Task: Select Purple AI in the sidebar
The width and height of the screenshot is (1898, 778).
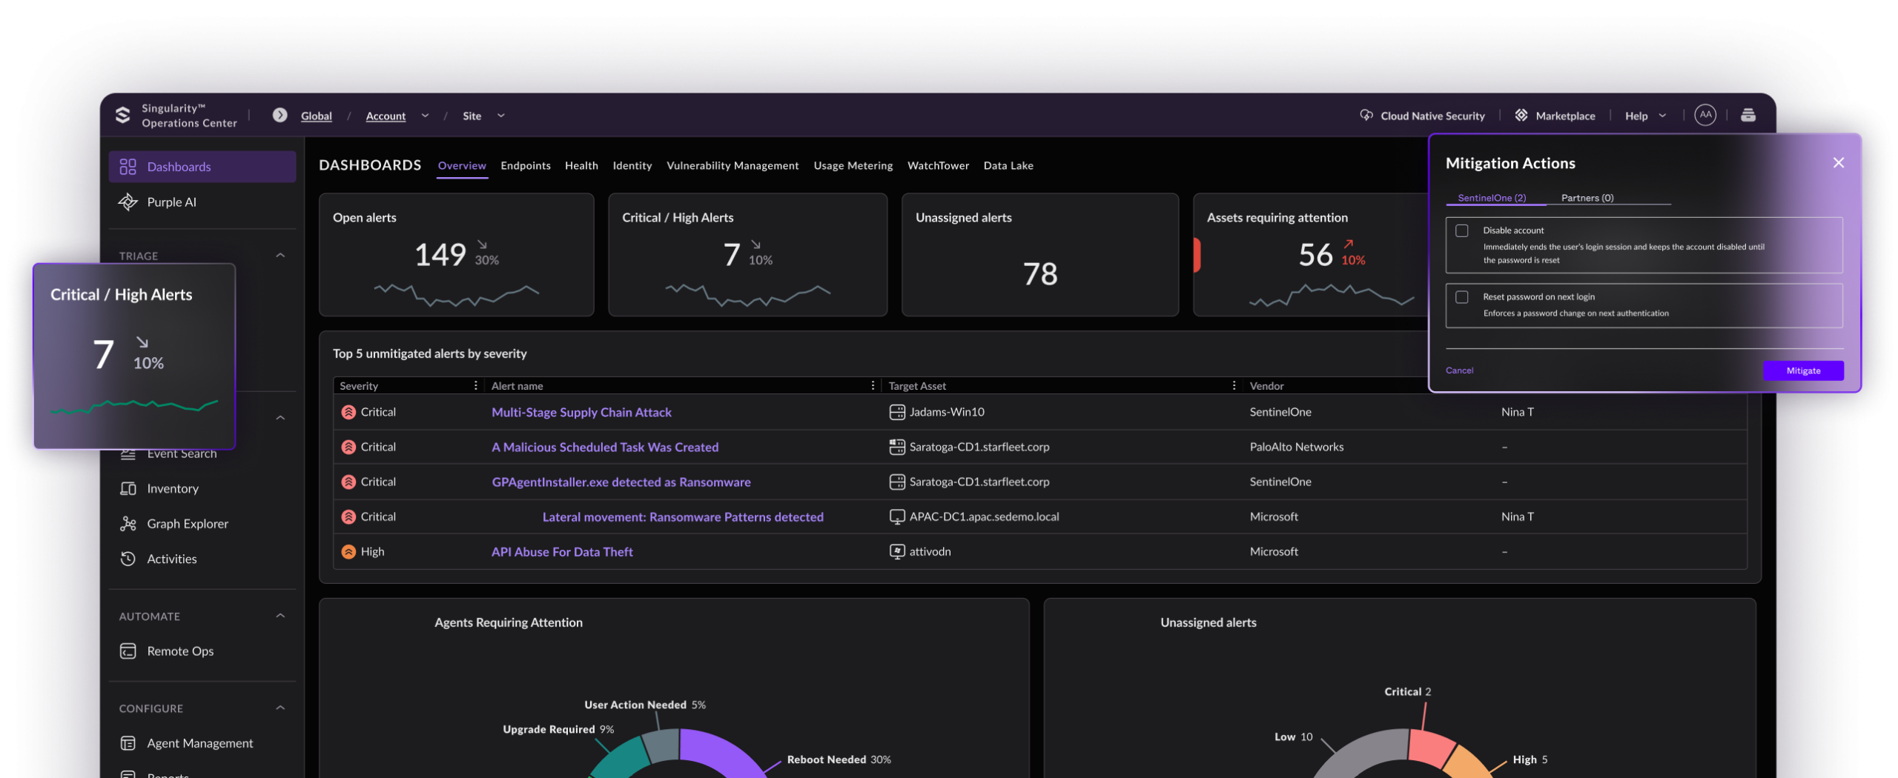Action: click(x=202, y=202)
